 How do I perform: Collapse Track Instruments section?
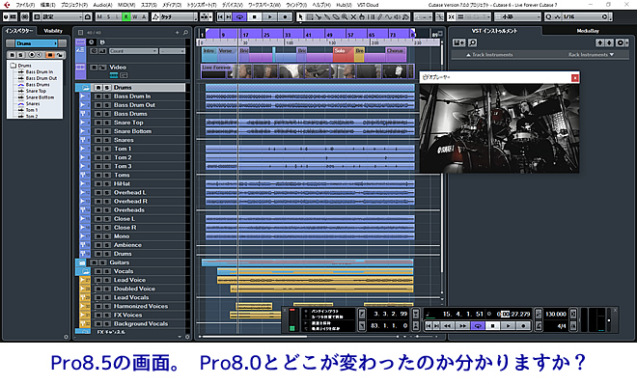click(489, 54)
